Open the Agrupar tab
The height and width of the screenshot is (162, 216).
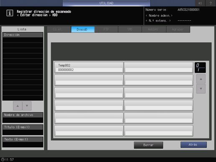click(x=178, y=29)
